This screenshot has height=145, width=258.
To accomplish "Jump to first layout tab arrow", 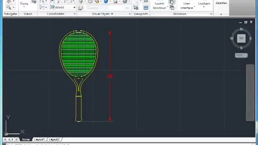I will 5,139.
